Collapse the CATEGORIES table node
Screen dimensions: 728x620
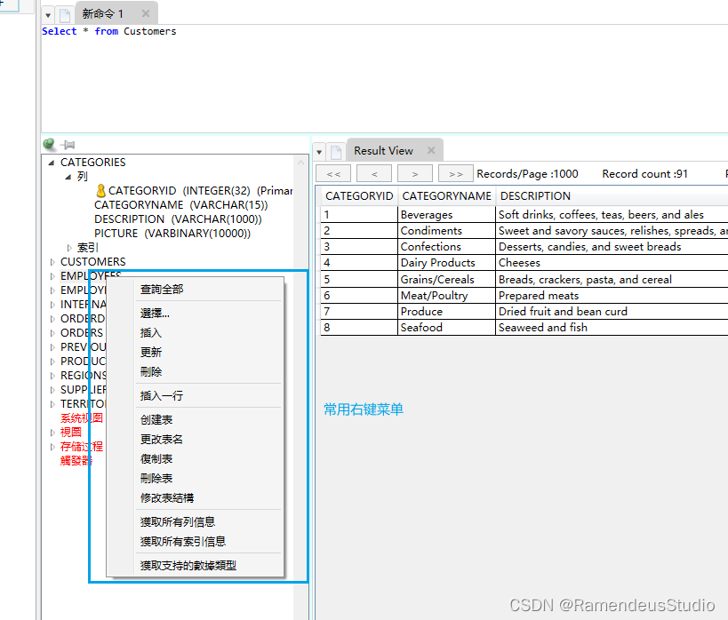click(x=52, y=163)
